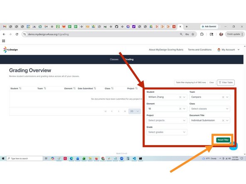Bookmark this page with the star icon
Screen dimensions: 246x184
193,34
